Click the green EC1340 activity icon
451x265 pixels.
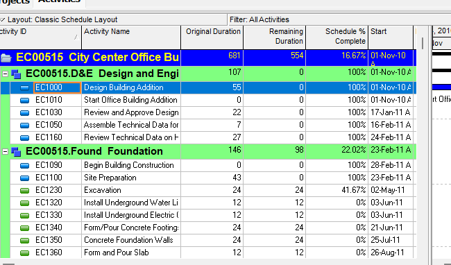[x=25, y=228]
